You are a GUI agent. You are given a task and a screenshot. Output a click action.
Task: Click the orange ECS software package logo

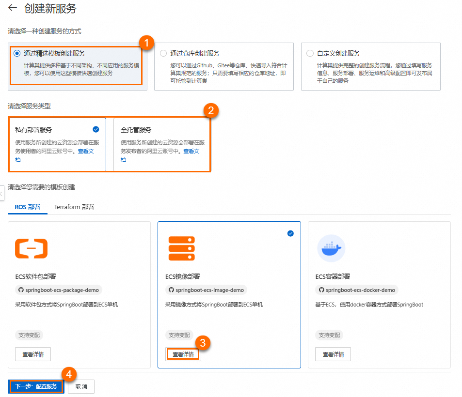[x=31, y=248]
